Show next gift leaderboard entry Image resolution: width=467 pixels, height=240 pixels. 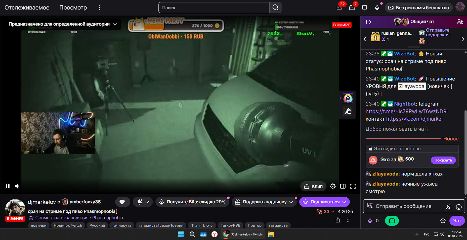pyautogui.click(x=463, y=39)
